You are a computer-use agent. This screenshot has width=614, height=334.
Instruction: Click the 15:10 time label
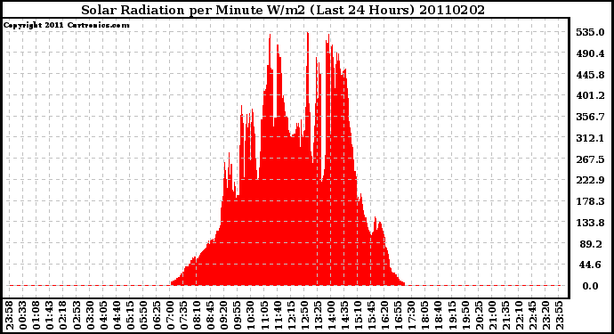click(358, 316)
